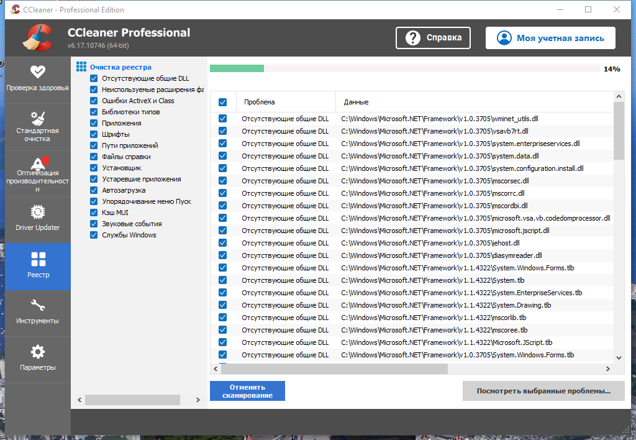Click Отменить сканирование button

(247, 391)
